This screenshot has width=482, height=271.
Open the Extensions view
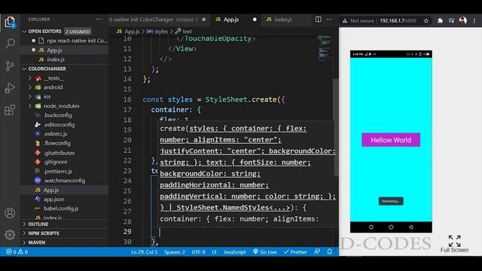[x=10, y=110]
